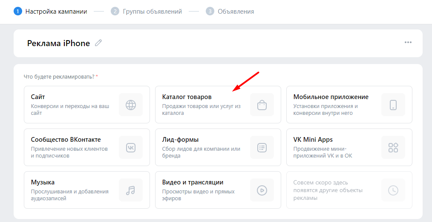
Task: Click the step 2 circle icon
Action: coord(115,12)
